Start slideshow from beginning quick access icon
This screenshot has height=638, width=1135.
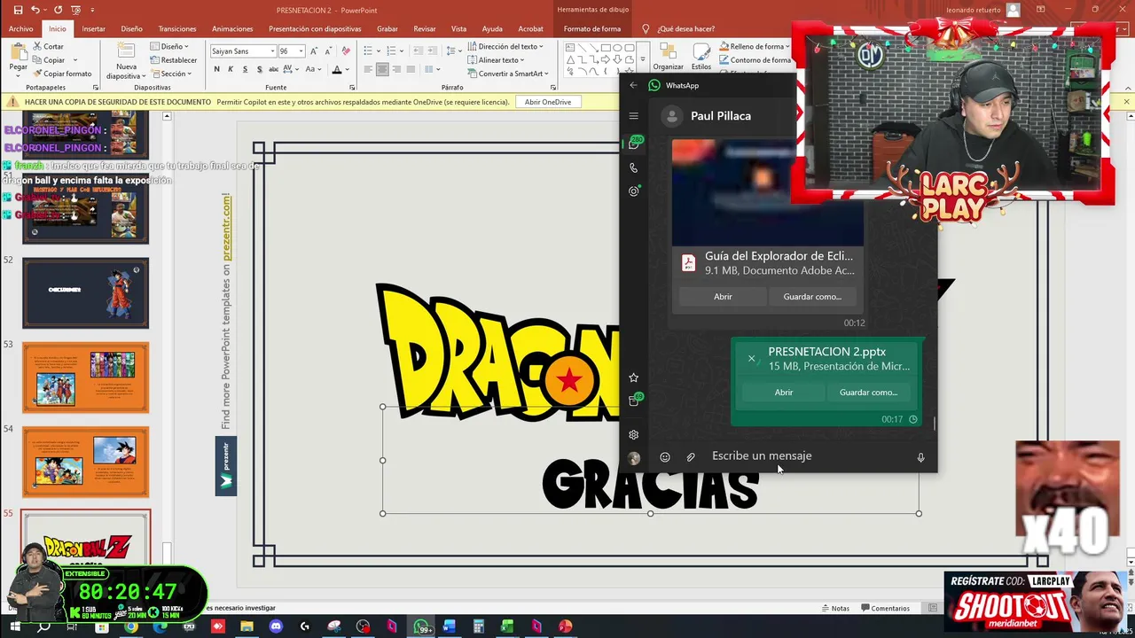75,10
